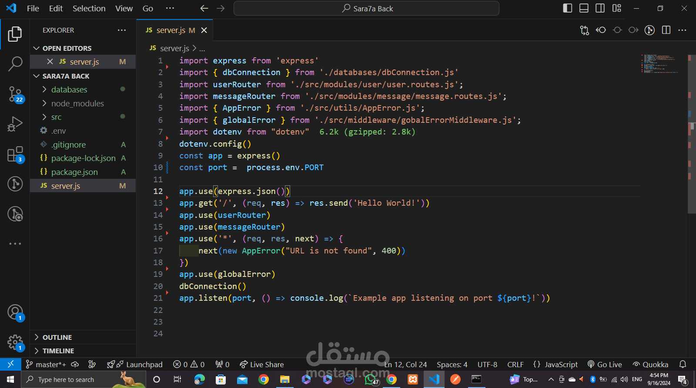The height and width of the screenshot is (388, 696).
Task: Open Run and Debug view
Action: coord(15,124)
